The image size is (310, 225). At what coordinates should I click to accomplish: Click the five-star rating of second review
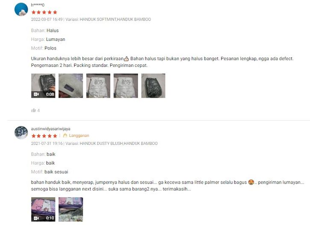tap(44, 136)
